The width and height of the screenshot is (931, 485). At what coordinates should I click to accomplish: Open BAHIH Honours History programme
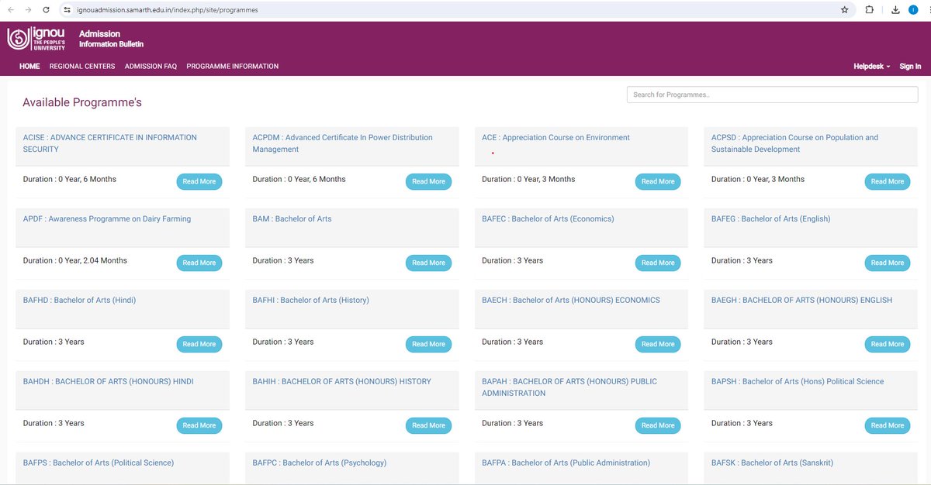point(341,382)
